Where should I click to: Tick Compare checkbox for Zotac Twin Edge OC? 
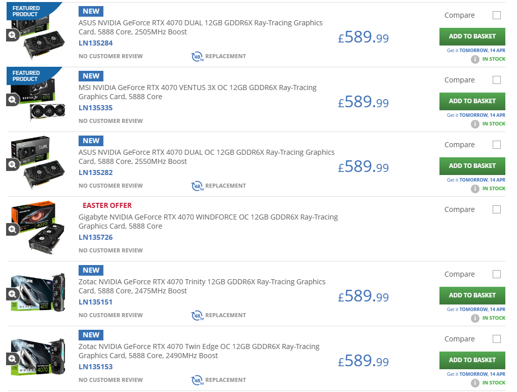(497, 339)
